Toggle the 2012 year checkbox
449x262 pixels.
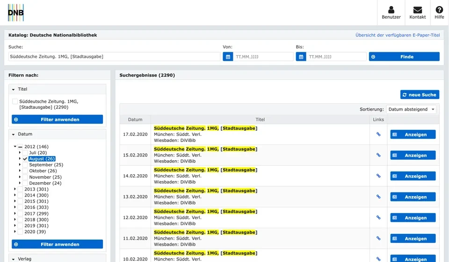click(20, 147)
